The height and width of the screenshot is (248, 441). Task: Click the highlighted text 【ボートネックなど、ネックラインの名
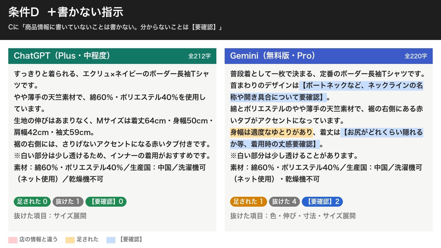(x=361, y=85)
